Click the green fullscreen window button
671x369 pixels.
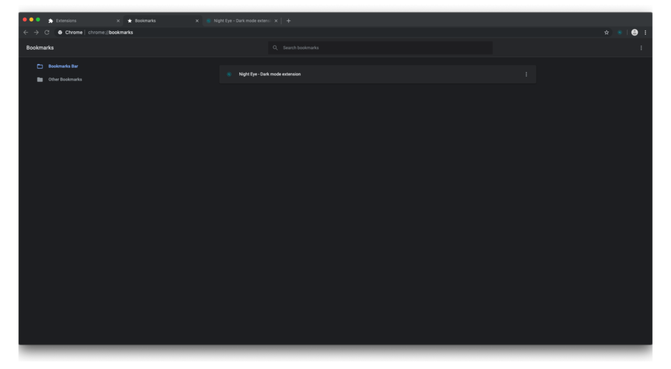(38, 20)
